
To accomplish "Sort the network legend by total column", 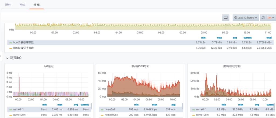I will [268, 38].
